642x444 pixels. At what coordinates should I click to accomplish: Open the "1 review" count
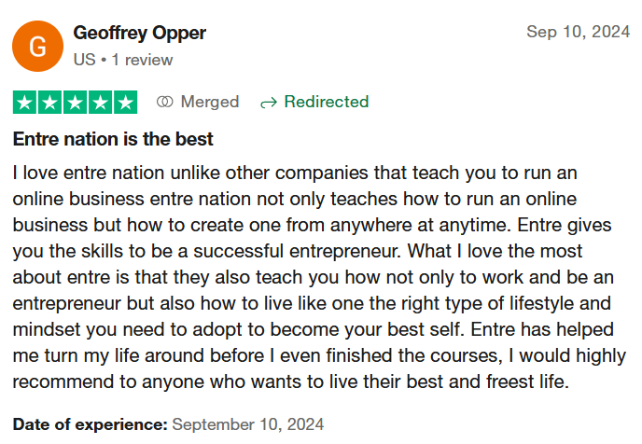pos(143,60)
